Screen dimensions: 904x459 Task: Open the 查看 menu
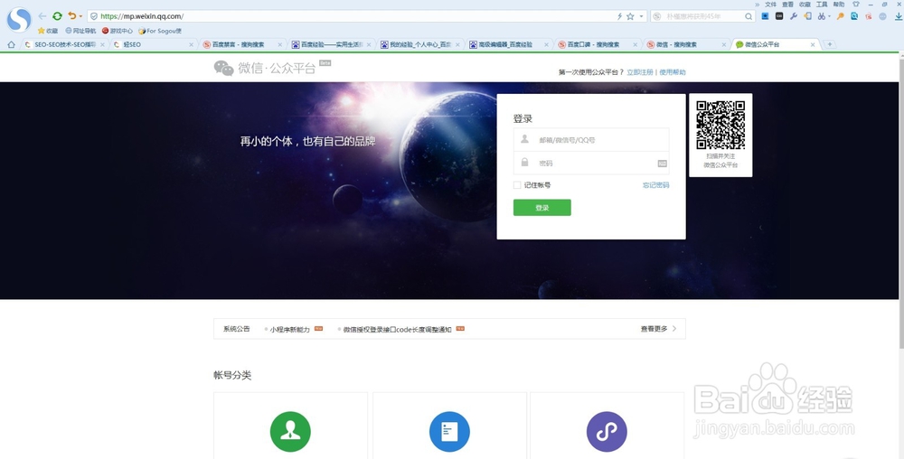787,4
